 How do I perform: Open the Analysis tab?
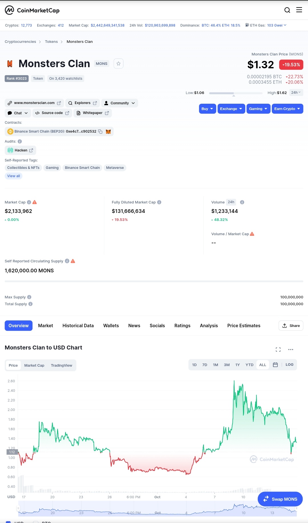coord(209,326)
